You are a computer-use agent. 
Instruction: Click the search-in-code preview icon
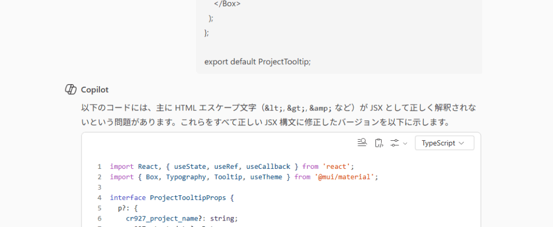pos(362,143)
